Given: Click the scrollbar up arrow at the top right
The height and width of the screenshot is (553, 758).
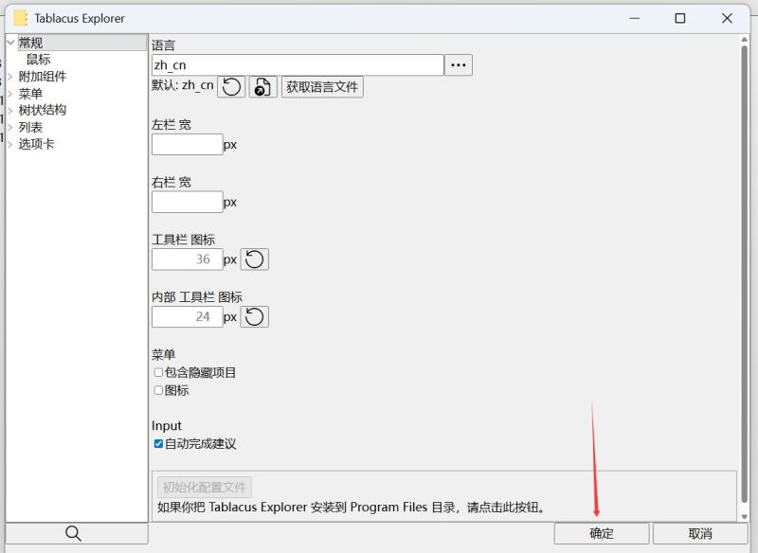Looking at the screenshot, I should [x=745, y=40].
